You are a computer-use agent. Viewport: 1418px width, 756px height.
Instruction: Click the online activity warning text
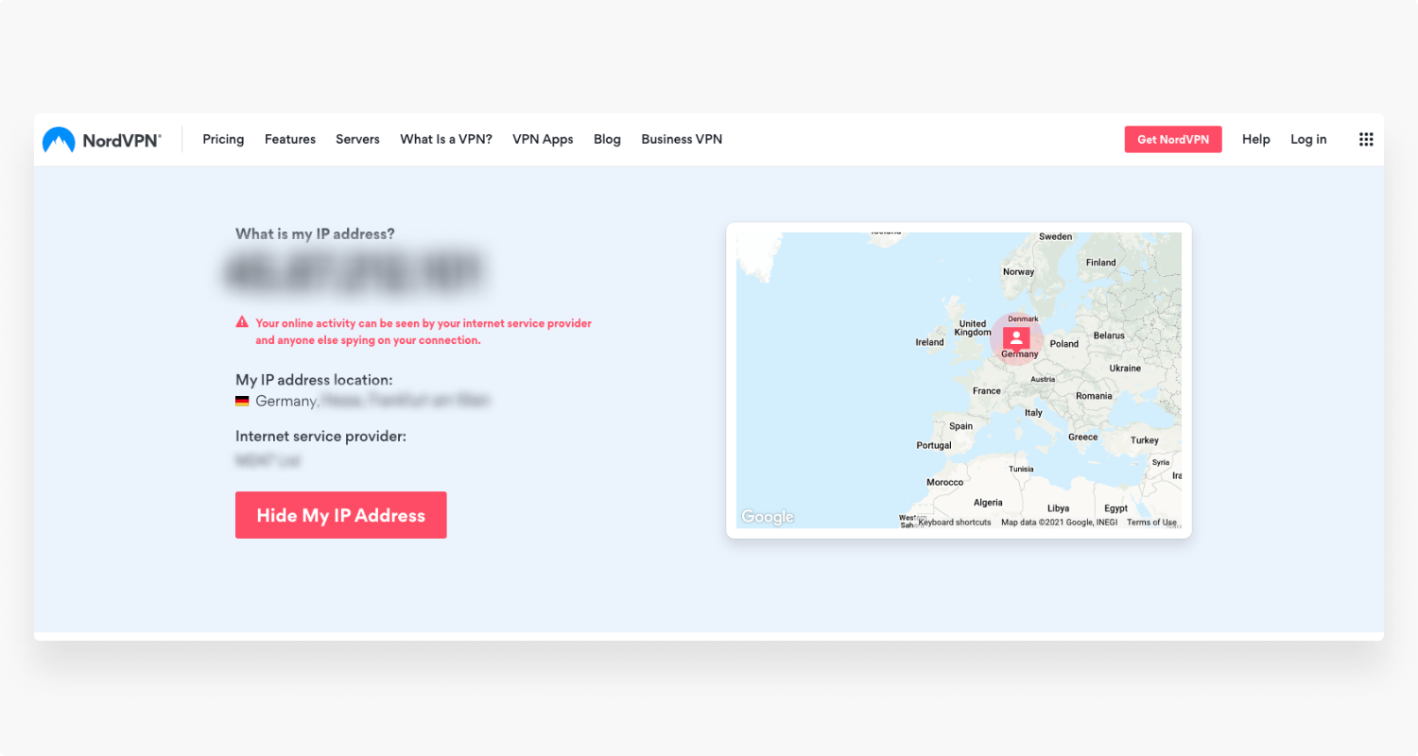(424, 332)
